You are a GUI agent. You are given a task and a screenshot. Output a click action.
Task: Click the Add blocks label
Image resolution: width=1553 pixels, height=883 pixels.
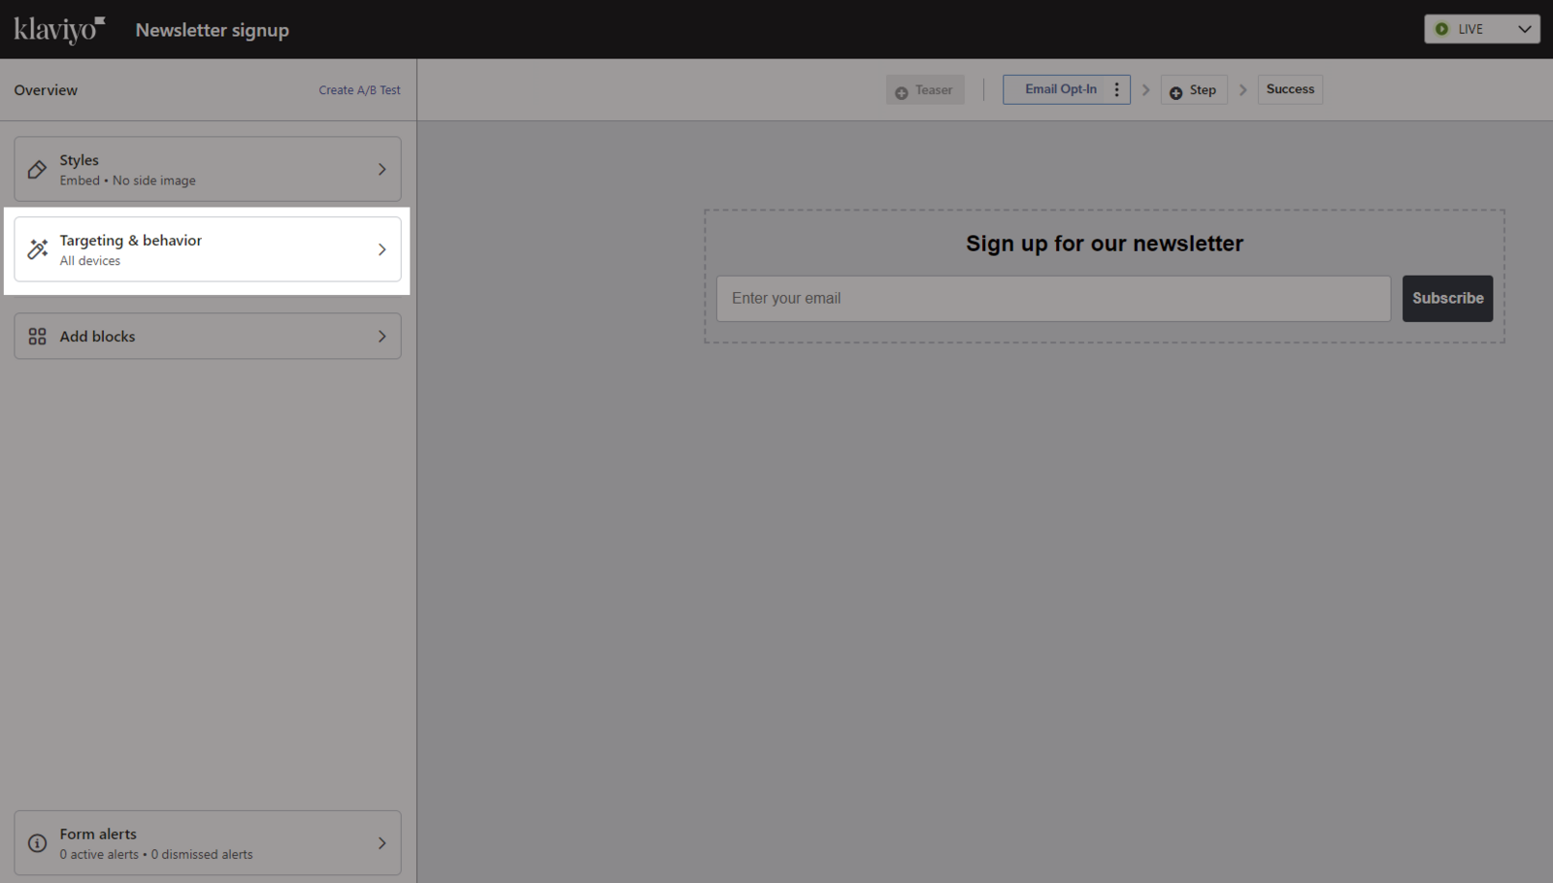click(x=98, y=337)
